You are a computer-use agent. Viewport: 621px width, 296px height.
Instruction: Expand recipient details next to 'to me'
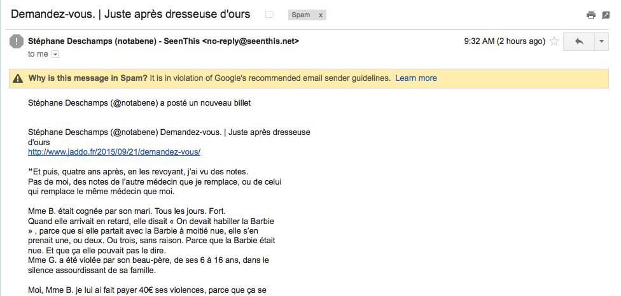[55, 54]
